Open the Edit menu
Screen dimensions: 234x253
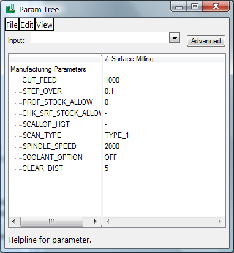coord(27,25)
